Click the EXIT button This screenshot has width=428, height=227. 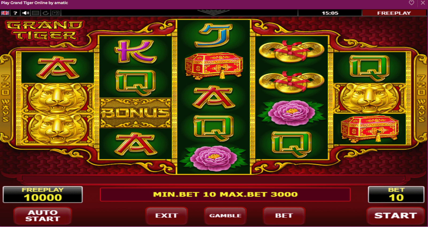[166, 216]
